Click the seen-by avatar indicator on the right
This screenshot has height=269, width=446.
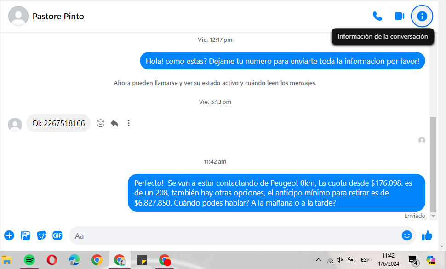[x=422, y=140]
